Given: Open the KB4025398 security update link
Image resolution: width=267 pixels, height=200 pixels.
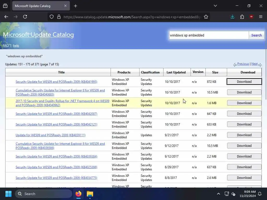Looking at the screenshot, I should 56,167.
